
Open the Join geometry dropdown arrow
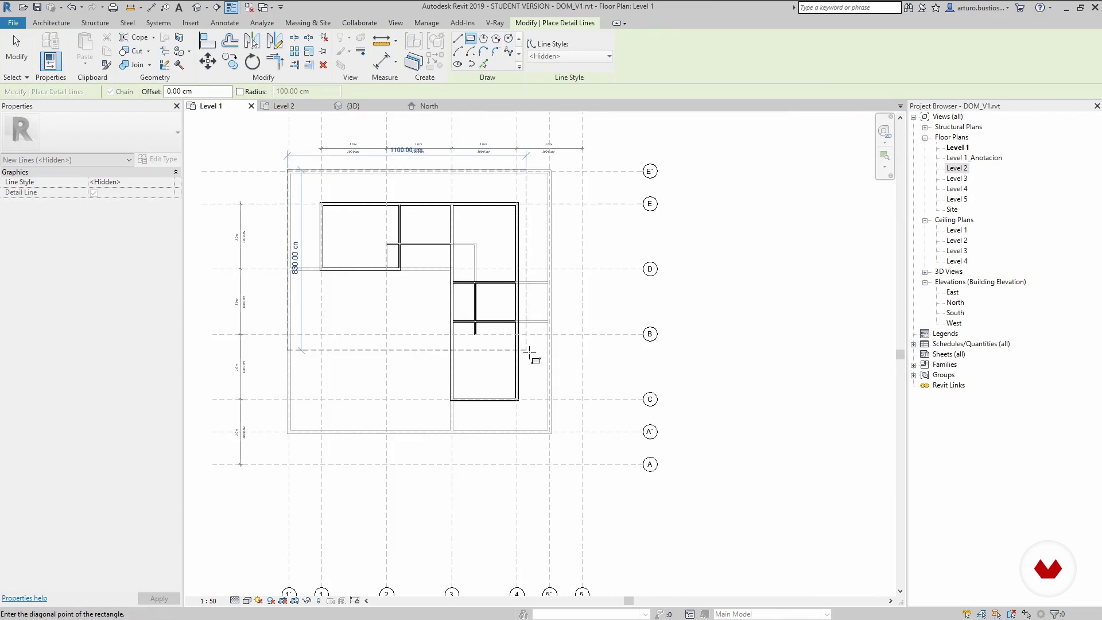[149, 65]
